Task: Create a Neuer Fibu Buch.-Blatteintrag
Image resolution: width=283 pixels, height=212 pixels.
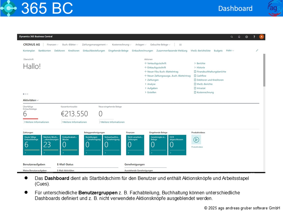Action: tap(161, 71)
